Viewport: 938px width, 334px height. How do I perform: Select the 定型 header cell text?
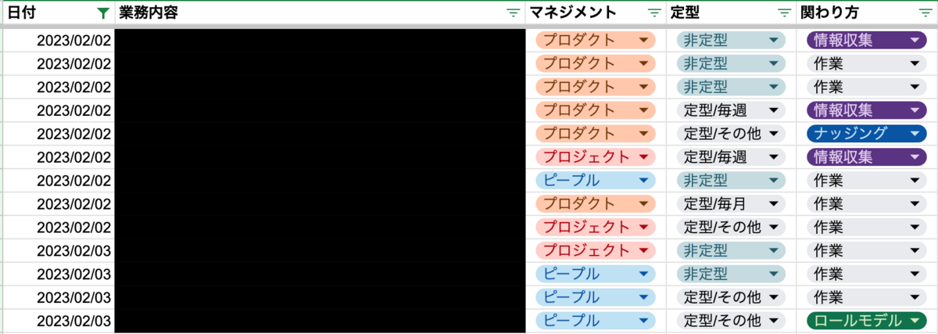click(684, 13)
